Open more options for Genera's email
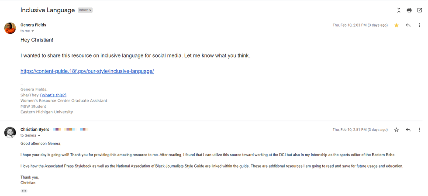The width and height of the screenshot is (428, 196). (x=420, y=25)
